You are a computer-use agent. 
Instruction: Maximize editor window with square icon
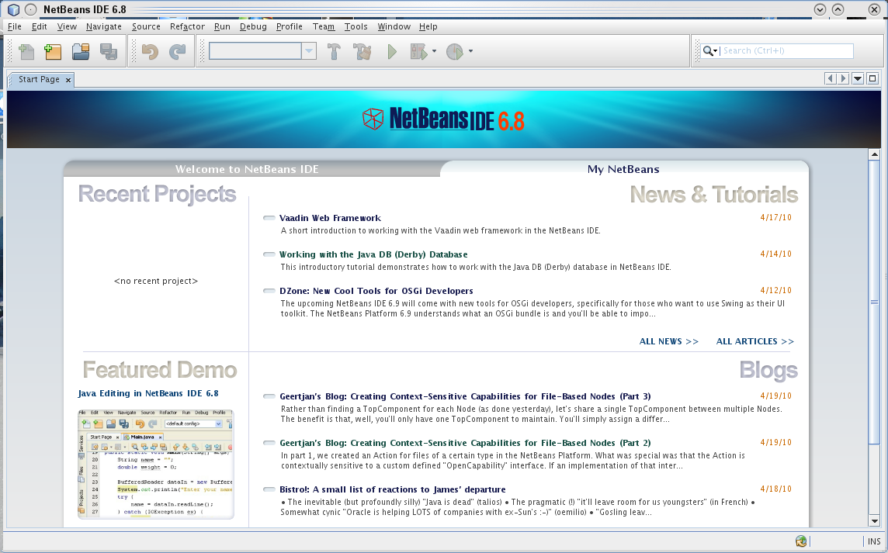pos(872,78)
